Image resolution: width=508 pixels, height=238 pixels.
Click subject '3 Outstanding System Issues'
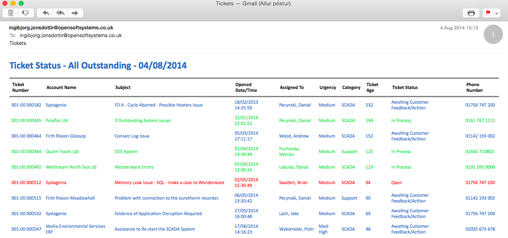tap(143, 120)
